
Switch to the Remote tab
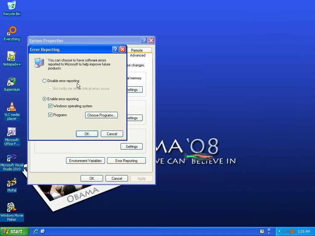pos(137,50)
